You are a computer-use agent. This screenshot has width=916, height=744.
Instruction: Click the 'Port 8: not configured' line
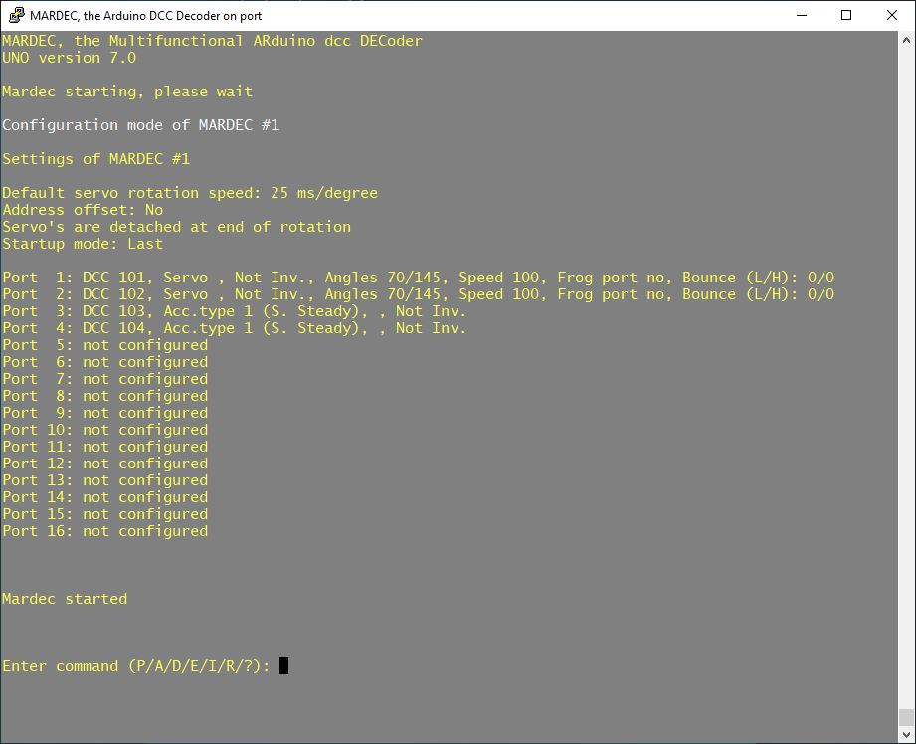105,396
